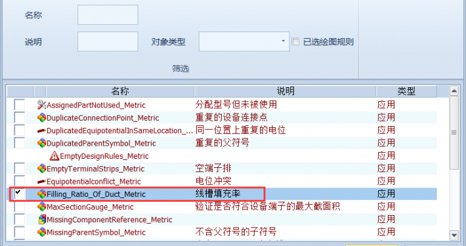
Task: Enable the 已选绘图规则 checkbox
Action: tap(295, 41)
